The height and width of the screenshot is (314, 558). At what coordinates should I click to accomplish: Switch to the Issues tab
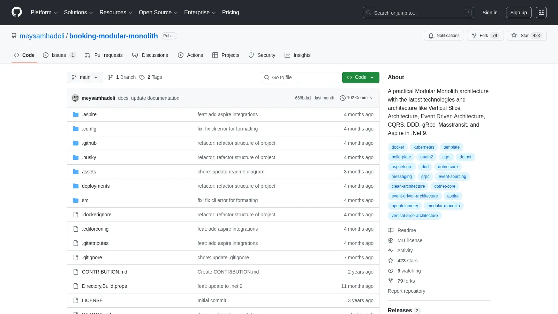(x=59, y=55)
